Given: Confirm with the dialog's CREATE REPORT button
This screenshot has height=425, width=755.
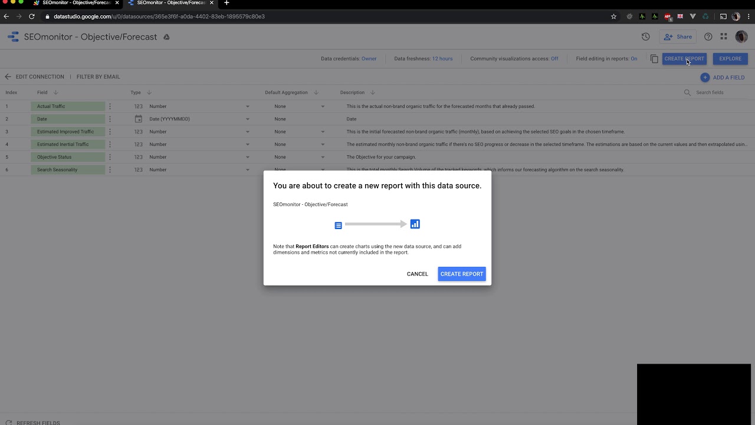Looking at the screenshot, I should coord(462,274).
